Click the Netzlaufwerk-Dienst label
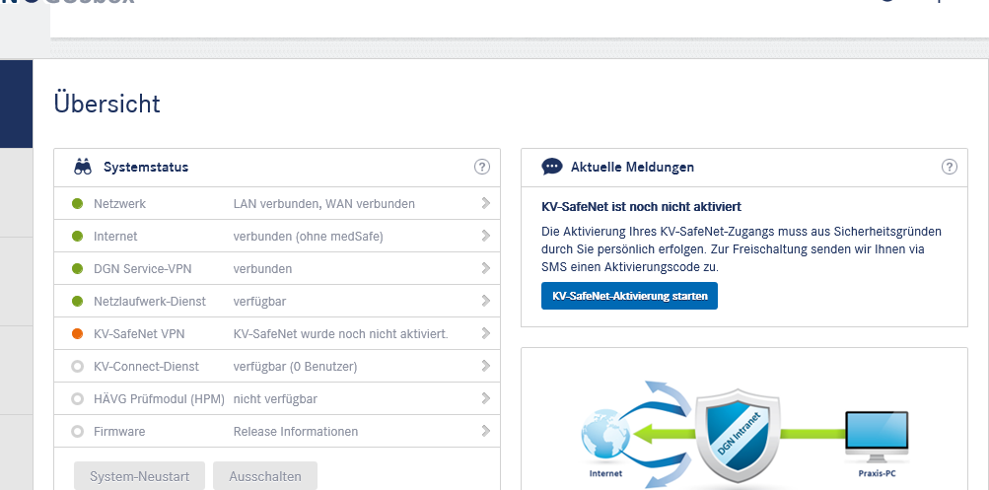The image size is (989, 490). (x=150, y=302)
